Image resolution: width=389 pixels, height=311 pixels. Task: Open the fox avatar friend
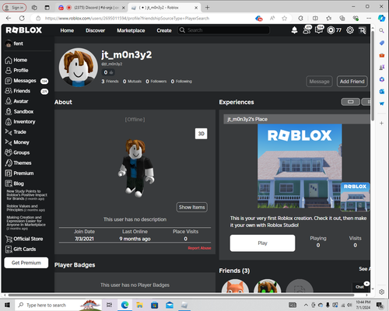(x=235, y=286)
